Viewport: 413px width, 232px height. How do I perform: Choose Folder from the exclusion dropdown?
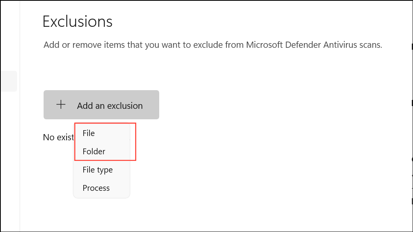coord(94,152)
